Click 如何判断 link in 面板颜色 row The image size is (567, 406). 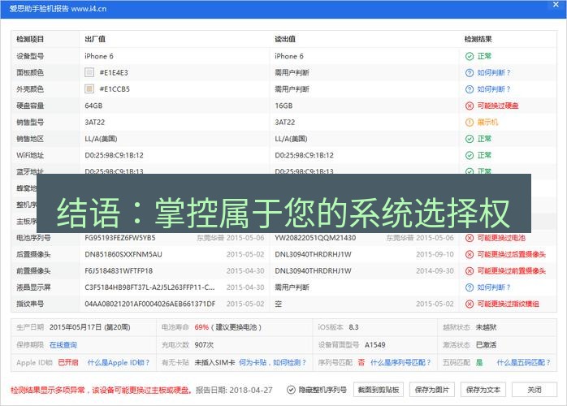[494, 72]
